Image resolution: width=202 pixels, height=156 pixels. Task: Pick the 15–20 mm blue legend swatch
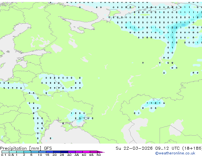[50, 152]
